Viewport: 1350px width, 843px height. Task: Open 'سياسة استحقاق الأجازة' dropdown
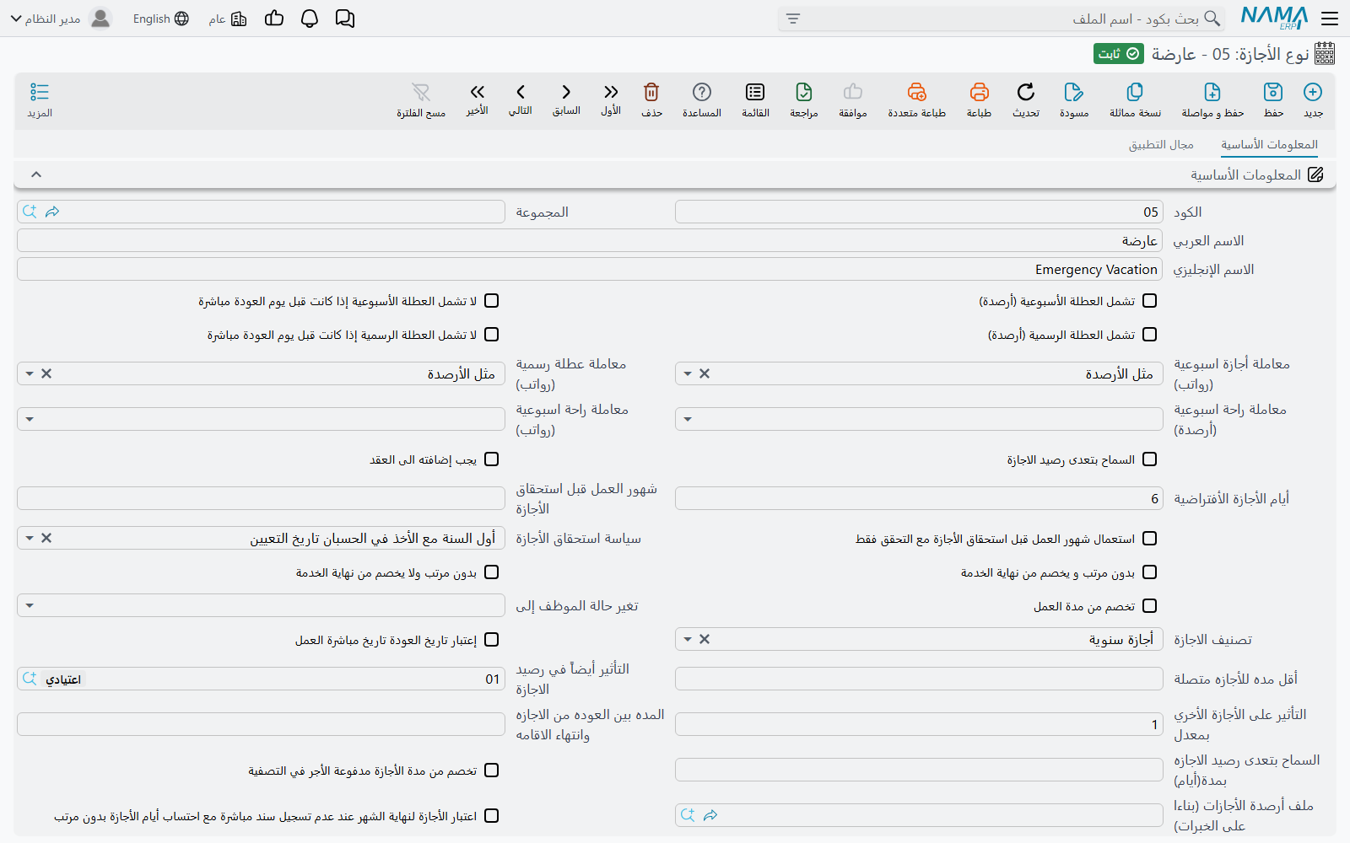30,538
